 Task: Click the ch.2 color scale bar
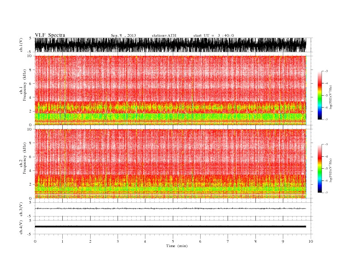point(320,169)
